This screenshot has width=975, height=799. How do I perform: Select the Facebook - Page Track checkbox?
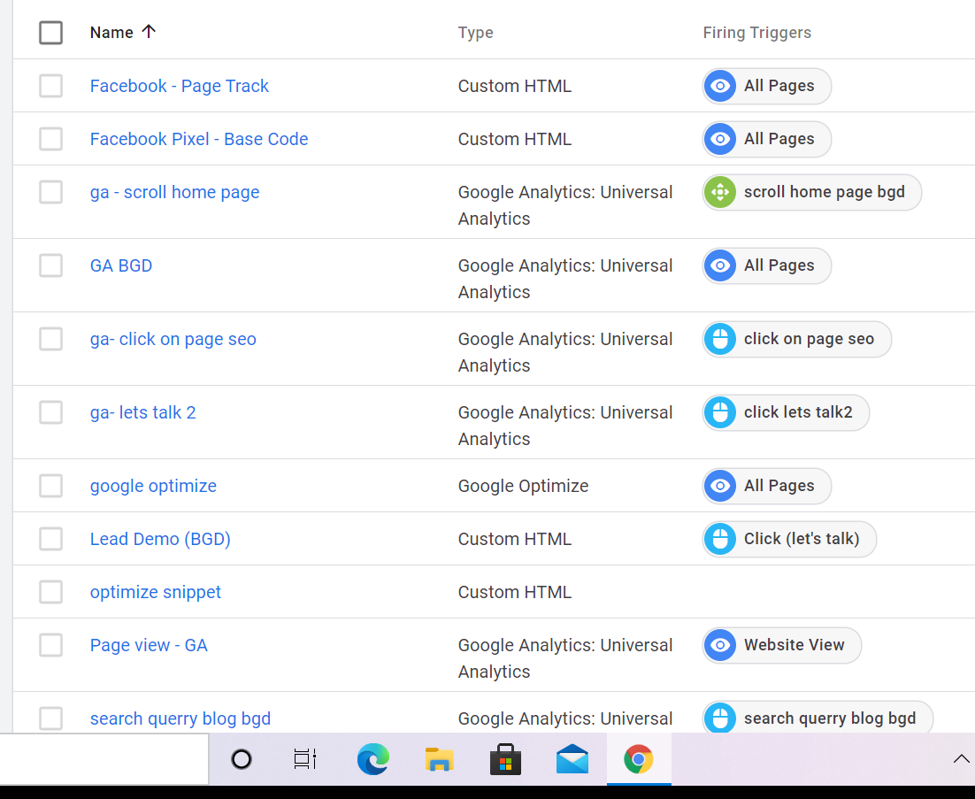[x=50, y=86]
